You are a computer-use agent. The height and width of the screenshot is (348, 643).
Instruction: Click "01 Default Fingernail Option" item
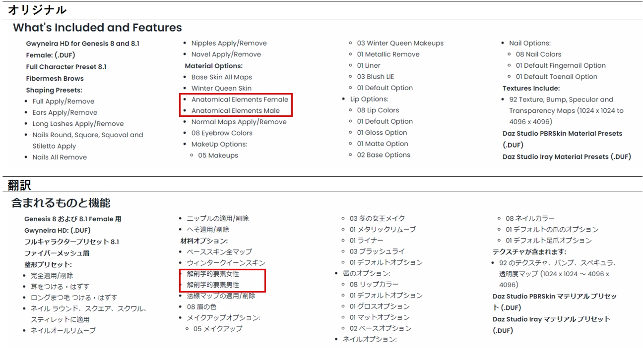[x=560, y=66]
